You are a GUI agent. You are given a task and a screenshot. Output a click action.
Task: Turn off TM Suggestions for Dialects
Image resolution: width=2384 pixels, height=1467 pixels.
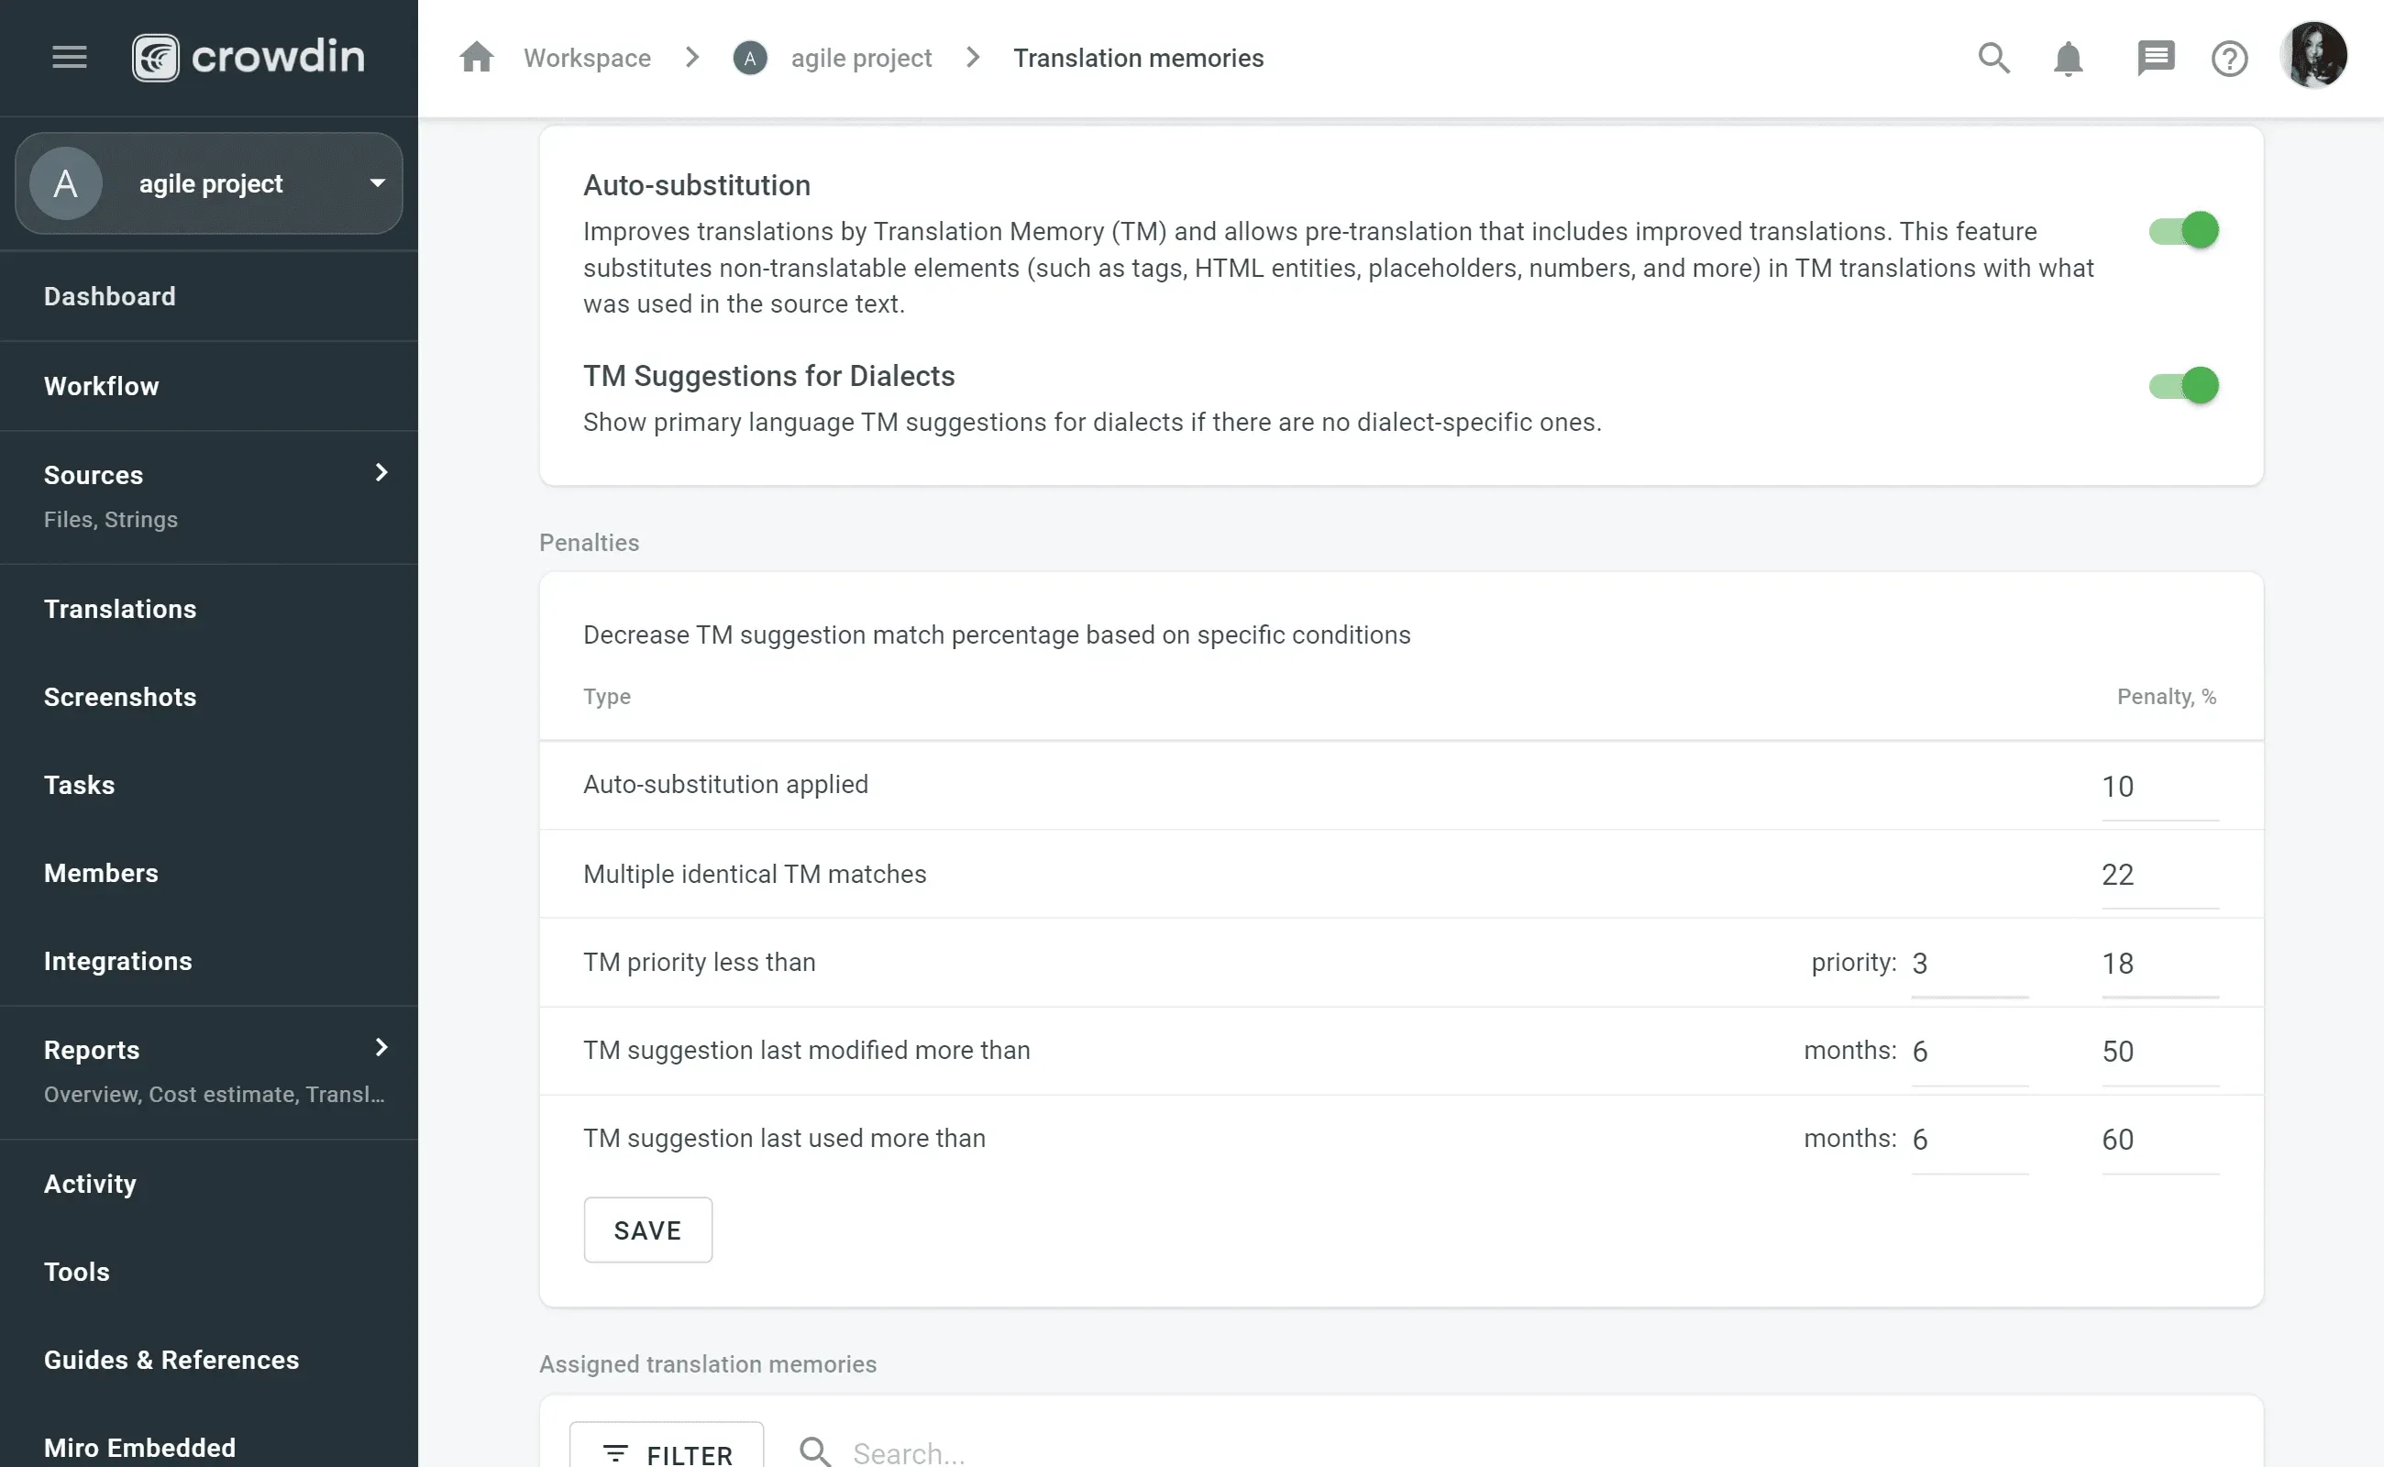[x=2183, y=386]
